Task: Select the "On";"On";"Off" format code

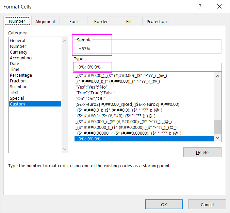Action: 91,98
